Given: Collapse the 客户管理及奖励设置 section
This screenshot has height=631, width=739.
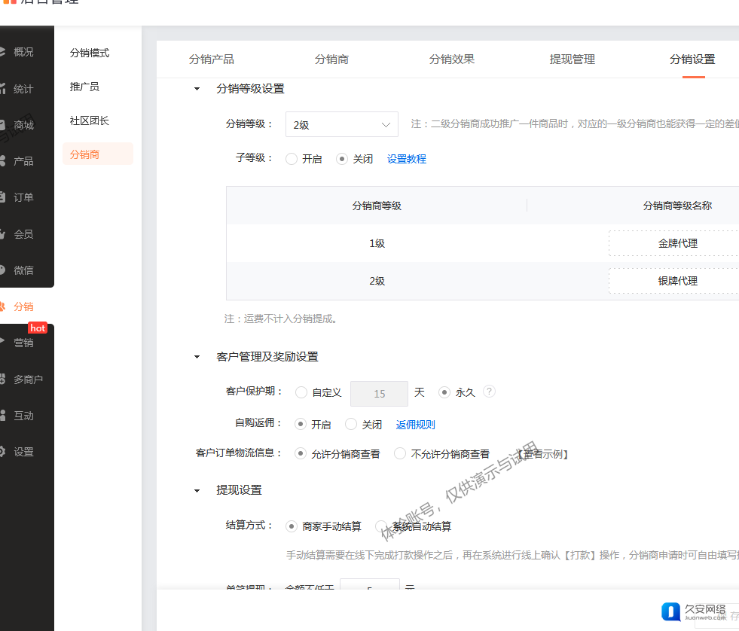Looking at the screenshot, I should 197,357.
